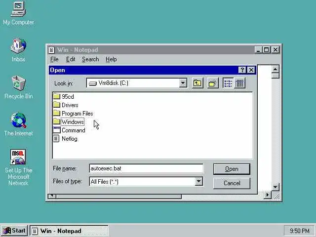Viewport: 316px width, 237px height.
Task: Create a new folder in dialog
Action: point(213,83)
